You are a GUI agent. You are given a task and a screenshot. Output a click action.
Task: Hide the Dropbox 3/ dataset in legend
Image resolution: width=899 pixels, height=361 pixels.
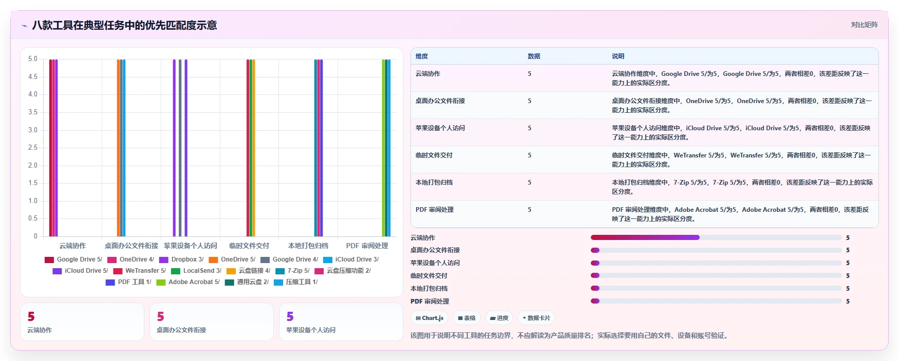pos(181,259)
